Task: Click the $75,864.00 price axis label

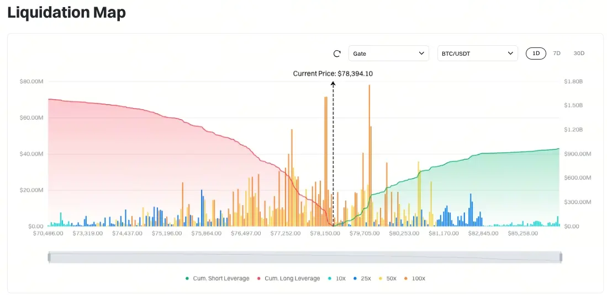Action: point(207,234)
